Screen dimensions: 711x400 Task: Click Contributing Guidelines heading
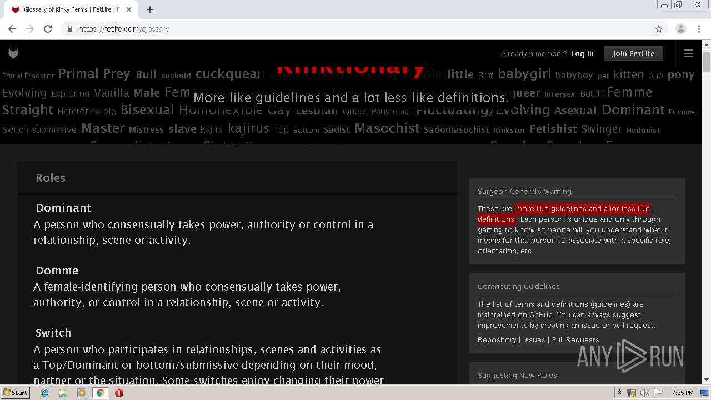click(x=519, y=287)
